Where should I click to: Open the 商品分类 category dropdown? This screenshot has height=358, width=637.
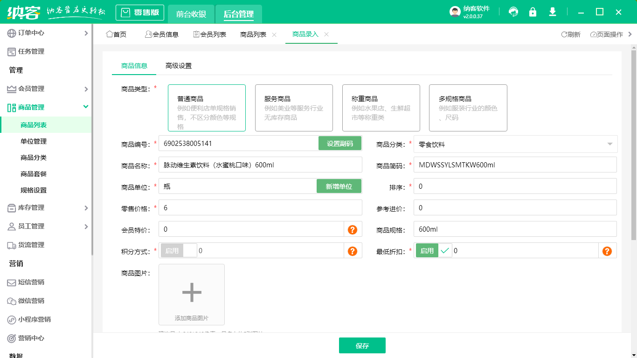[x=513, y=143]
